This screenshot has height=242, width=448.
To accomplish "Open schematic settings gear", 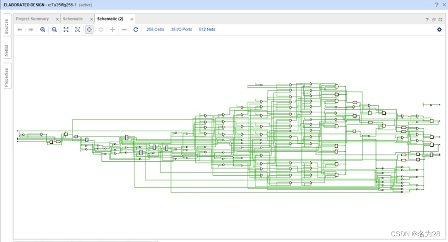I will (x=439, y=29).
